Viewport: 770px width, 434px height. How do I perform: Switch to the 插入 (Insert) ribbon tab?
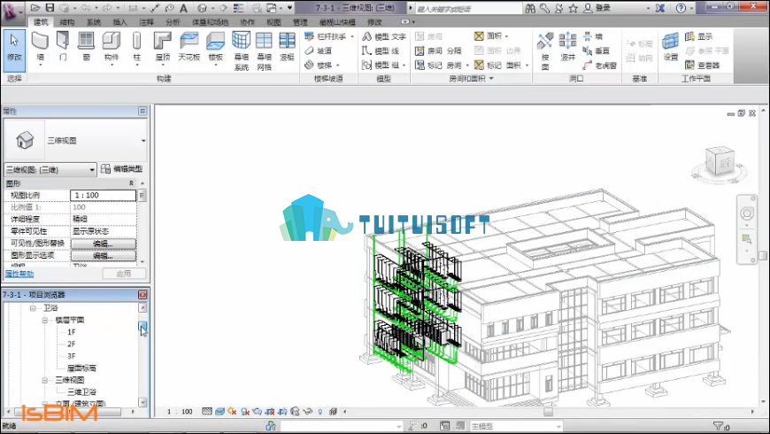pos(119,22)
